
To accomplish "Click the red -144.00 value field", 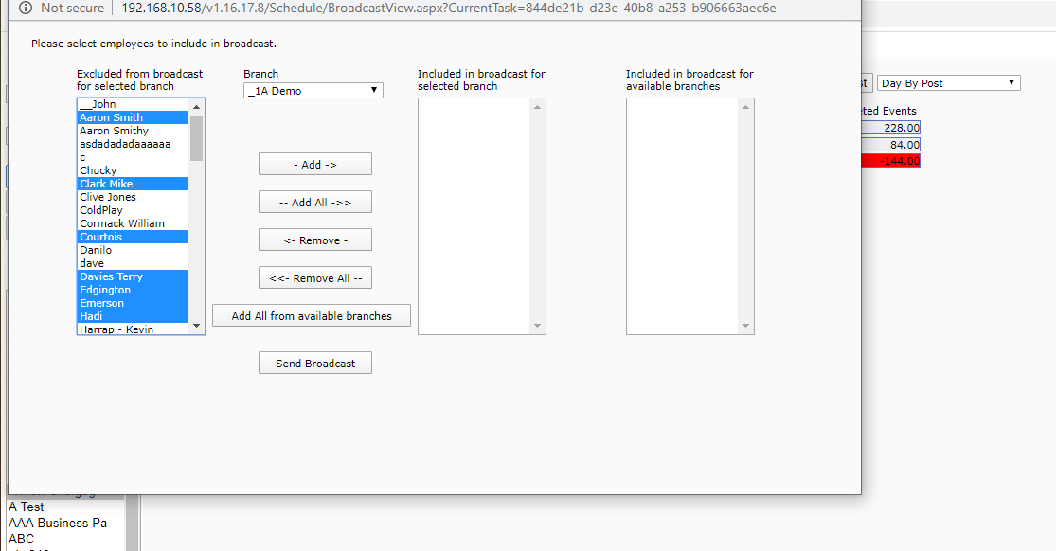I will pyautogui.click(x=889, y=161).
